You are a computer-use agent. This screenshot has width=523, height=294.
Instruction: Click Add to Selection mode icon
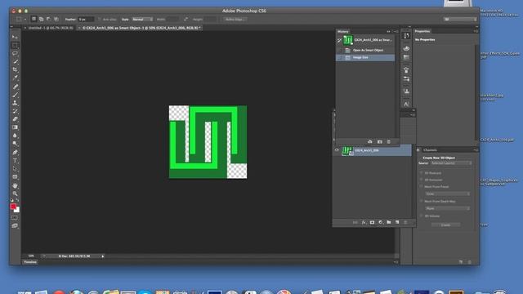tap(41, 19)
